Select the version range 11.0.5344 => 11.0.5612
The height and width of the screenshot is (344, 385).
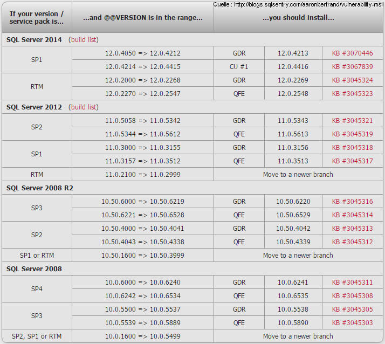coord(143,134)
